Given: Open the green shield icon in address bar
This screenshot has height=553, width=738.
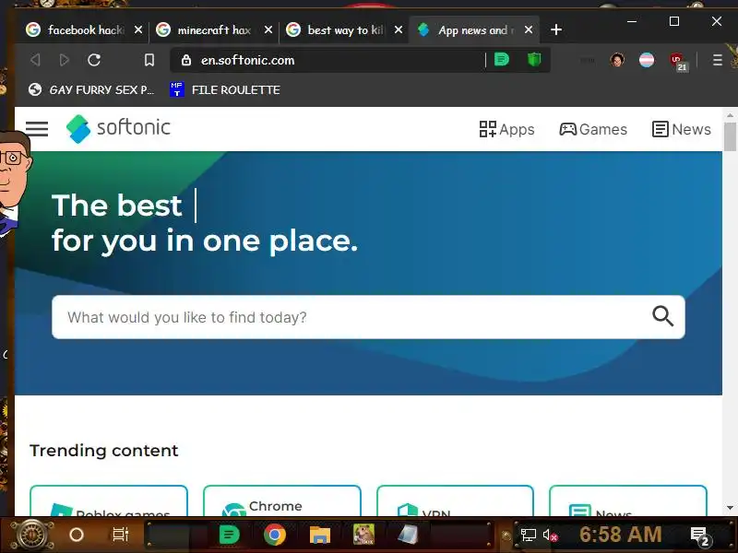Looking at the screenshot, I should [x=534, y=60].
